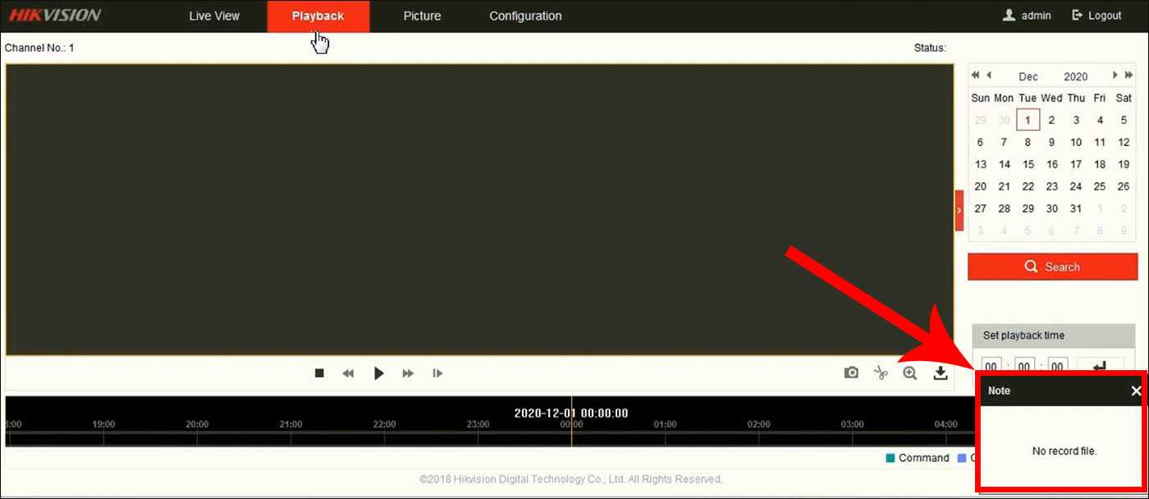Close the Note popup
Viewport: 1149px width, 499px height.
(1136, 391)
